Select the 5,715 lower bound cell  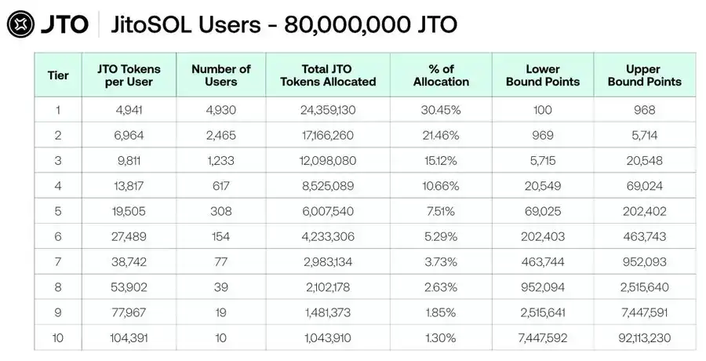(543, 160)
